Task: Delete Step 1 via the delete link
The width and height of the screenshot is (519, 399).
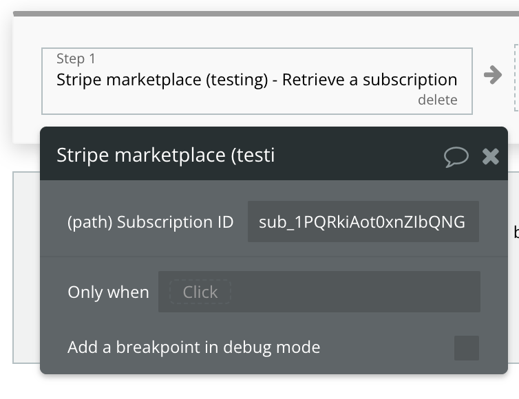Action: 438,100
